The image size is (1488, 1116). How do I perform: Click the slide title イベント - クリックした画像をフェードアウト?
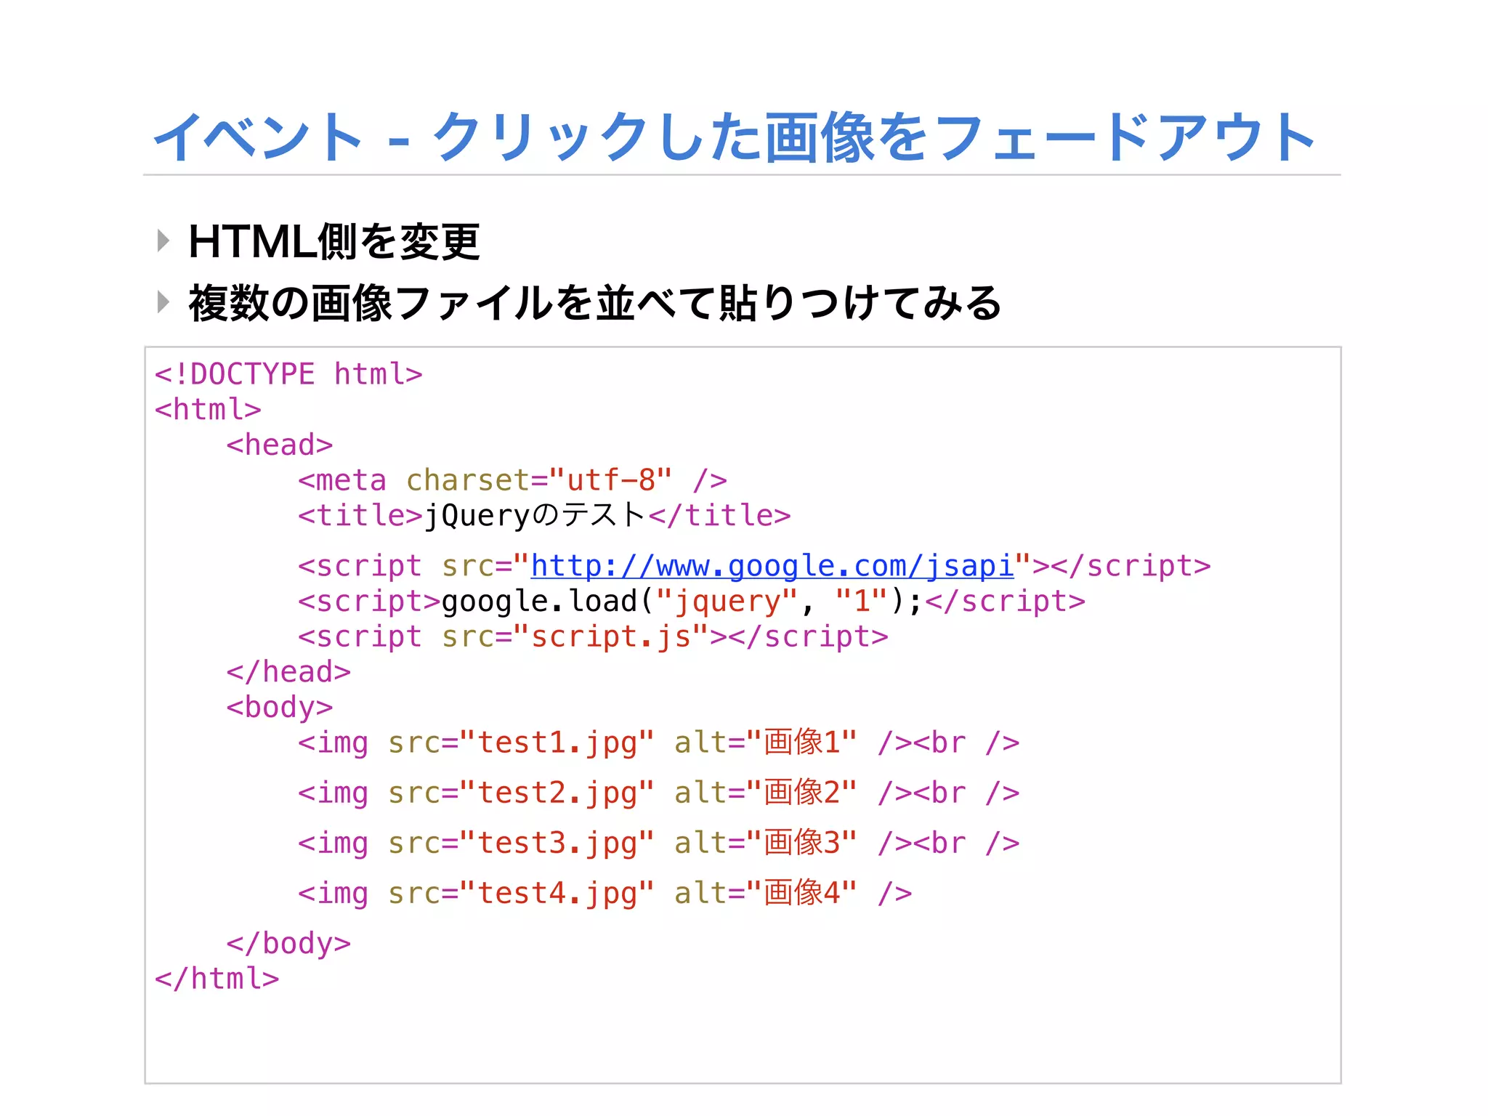pos(735,137)
